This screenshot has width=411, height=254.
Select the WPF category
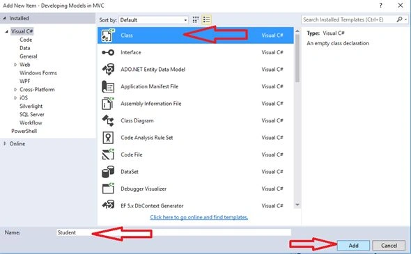(x=25, y=81)
